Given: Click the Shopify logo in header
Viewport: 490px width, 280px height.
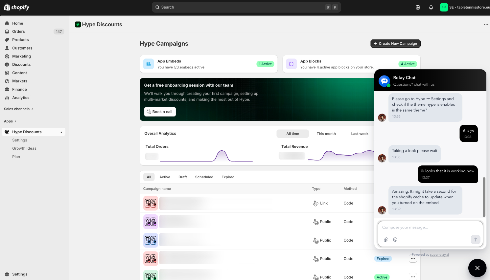Looking at the screenshot, I should pyautogui.click(x=17, y=7).
